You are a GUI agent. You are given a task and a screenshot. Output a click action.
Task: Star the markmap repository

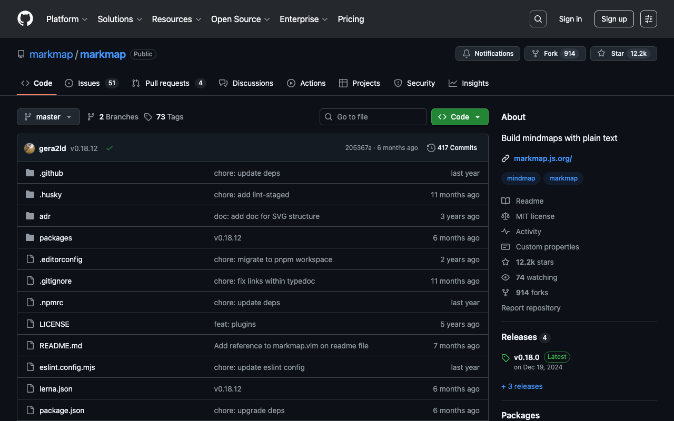point(623,54)
